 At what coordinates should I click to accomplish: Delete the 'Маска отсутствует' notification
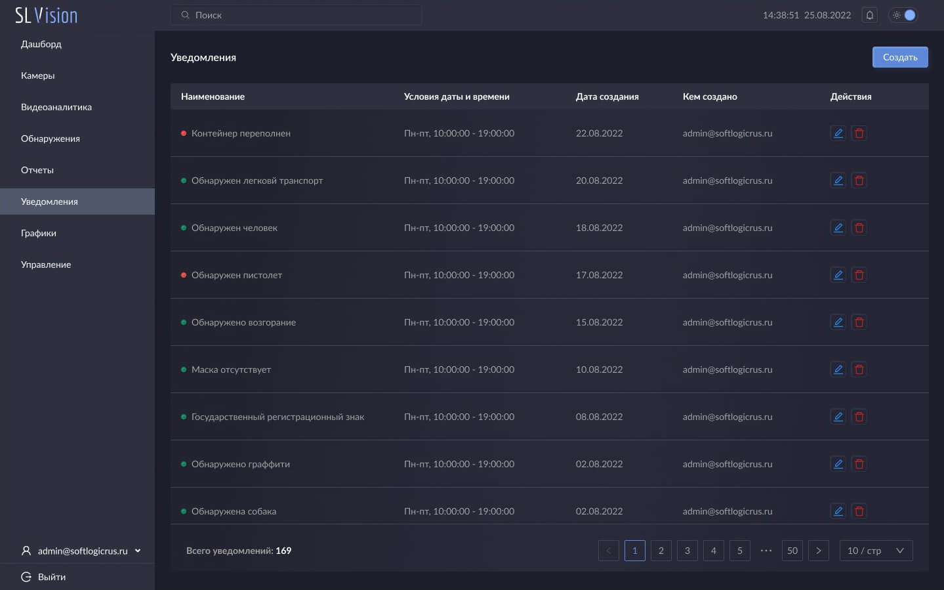[859, 369]
